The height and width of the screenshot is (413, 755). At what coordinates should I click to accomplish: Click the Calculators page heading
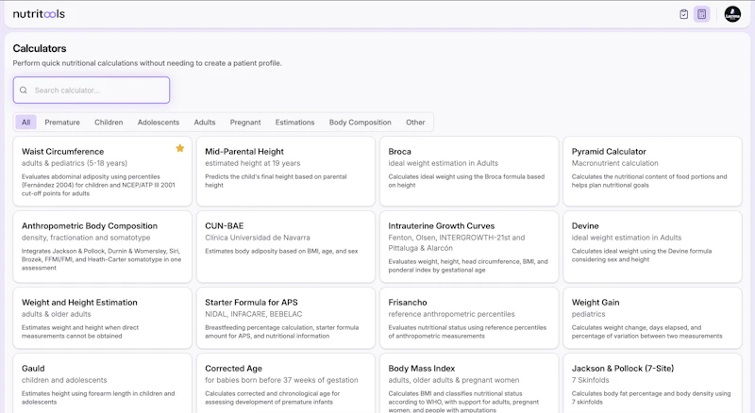pyautogui.click(x=40, y=48)
